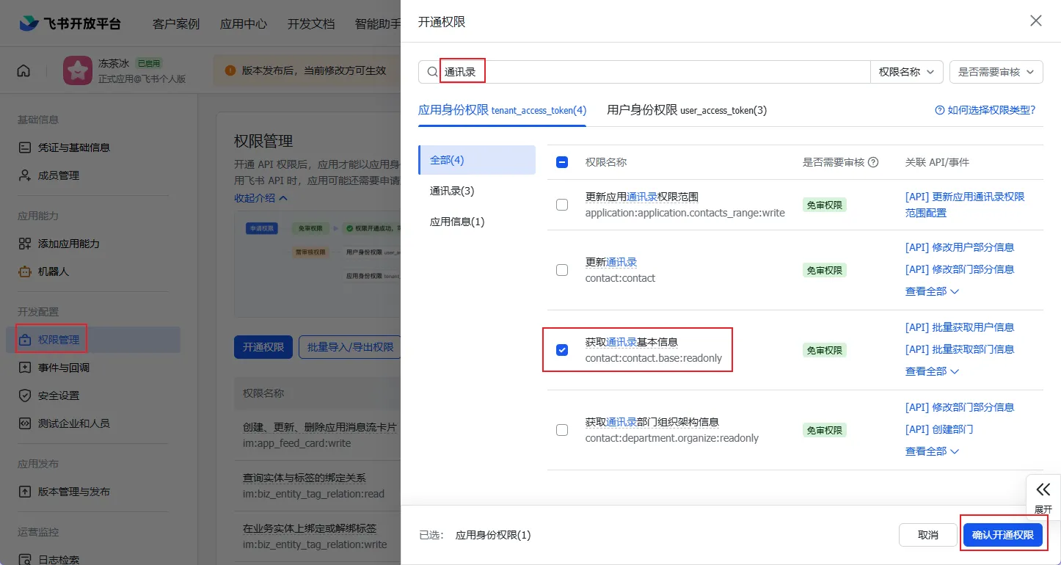This screenshot has width=1061, height=565.
Task: Open 机器人 from the sidebar
Action: pos(53,271)
